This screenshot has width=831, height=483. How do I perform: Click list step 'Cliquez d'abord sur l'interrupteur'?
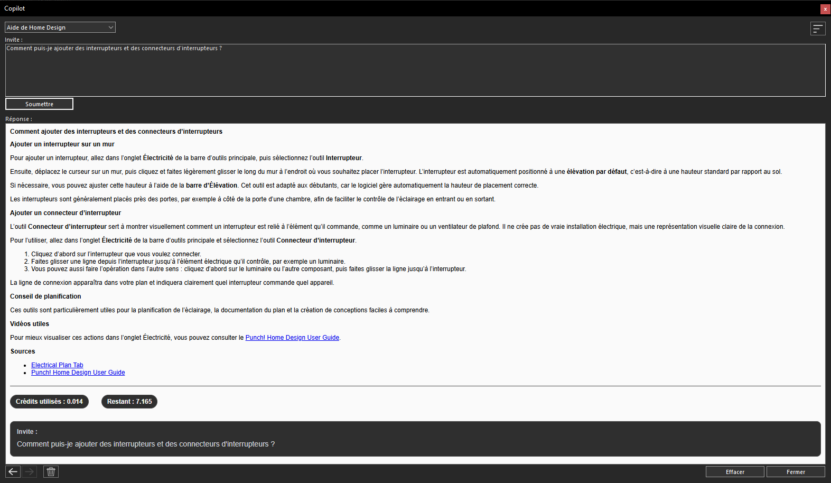click(x=116, y=254)
